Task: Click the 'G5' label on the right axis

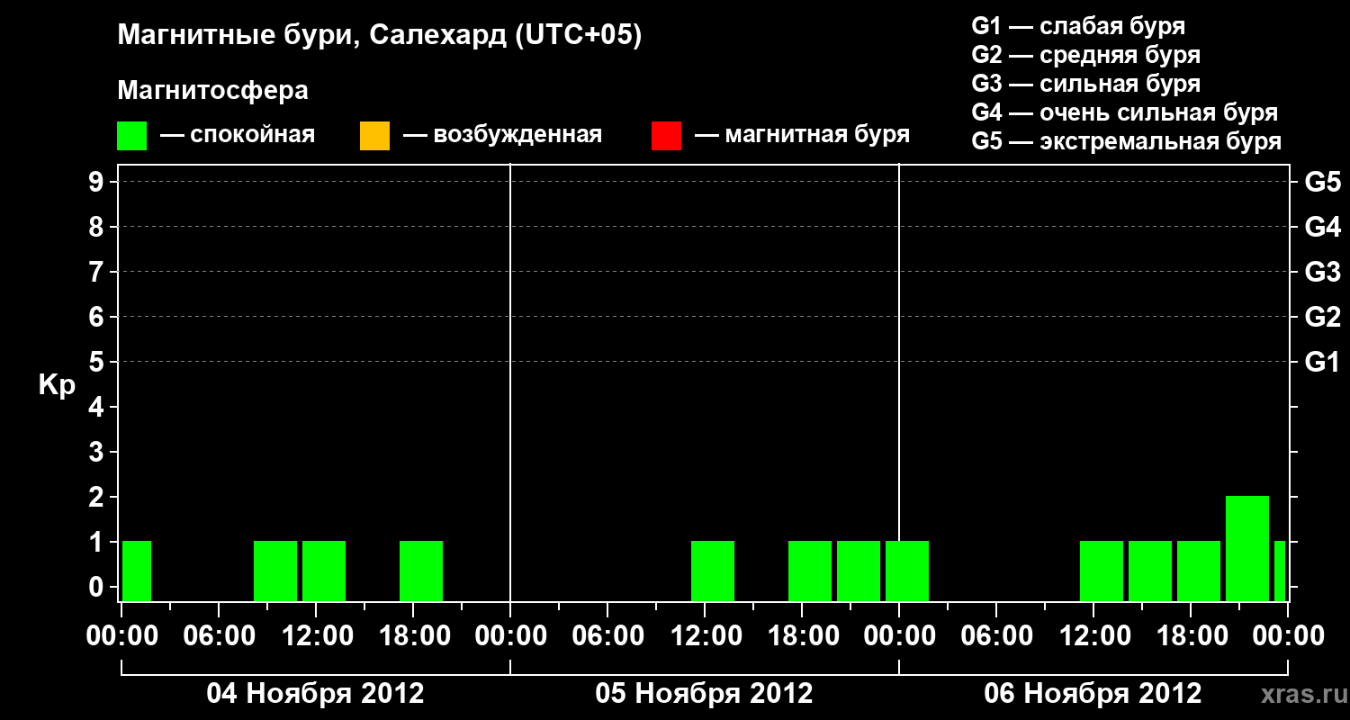Action: click(x=1322, y=182)
